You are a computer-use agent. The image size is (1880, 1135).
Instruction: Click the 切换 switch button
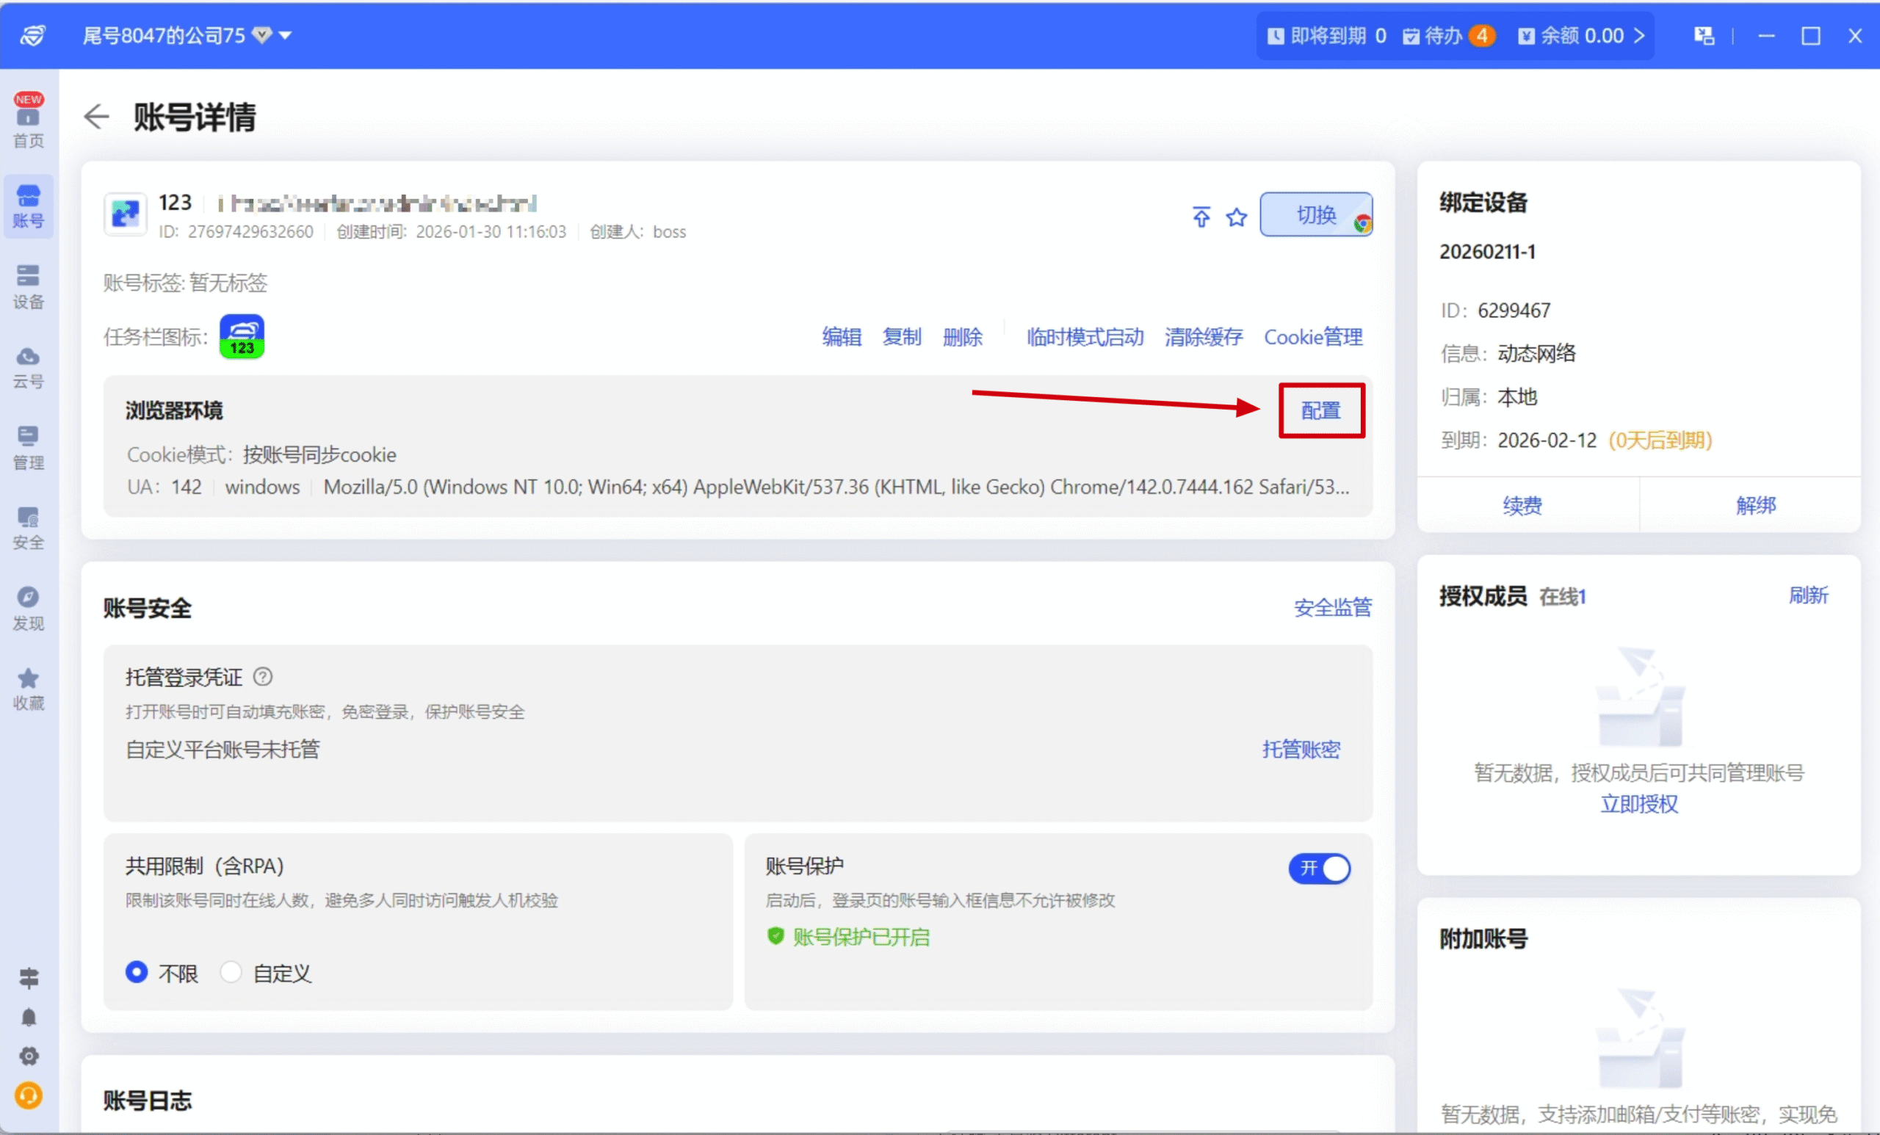(1315, 214)
